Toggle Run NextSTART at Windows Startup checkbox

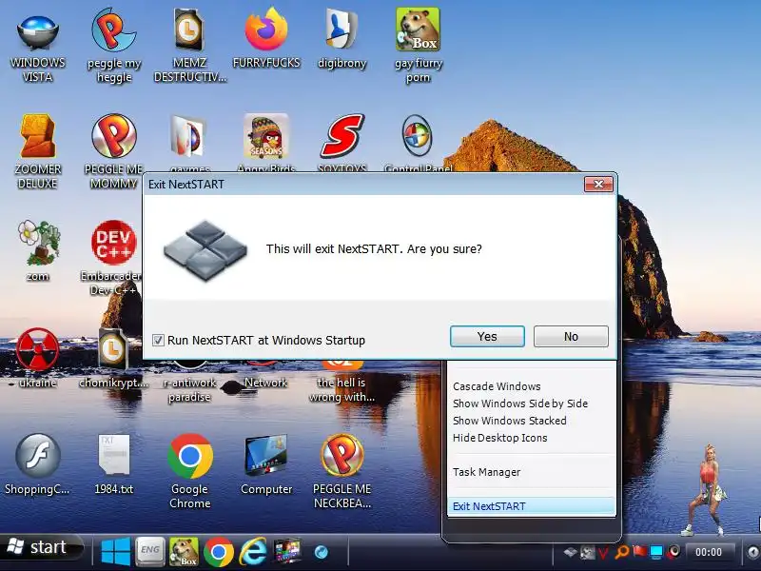point(158,340)
